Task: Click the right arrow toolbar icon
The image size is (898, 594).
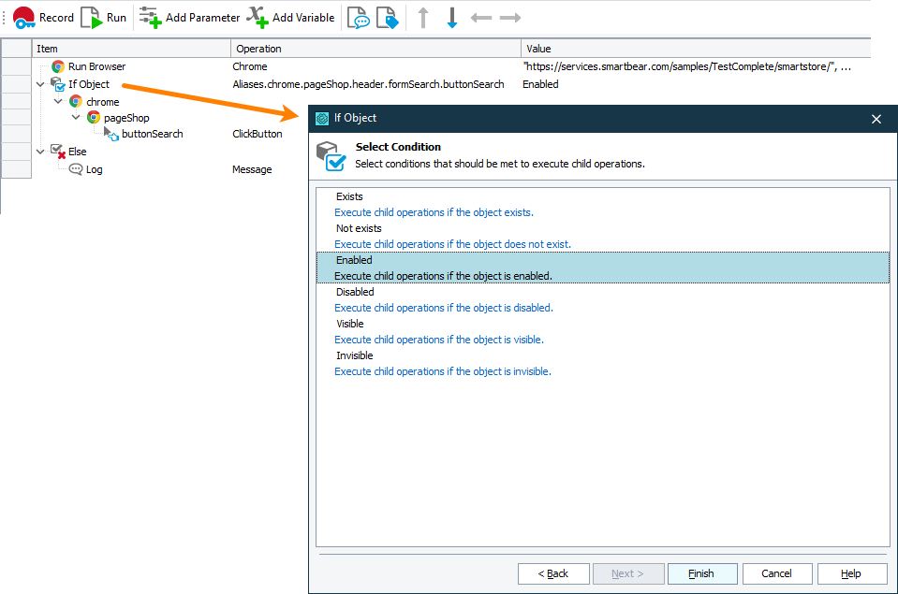Action: (x=510, y=18)
